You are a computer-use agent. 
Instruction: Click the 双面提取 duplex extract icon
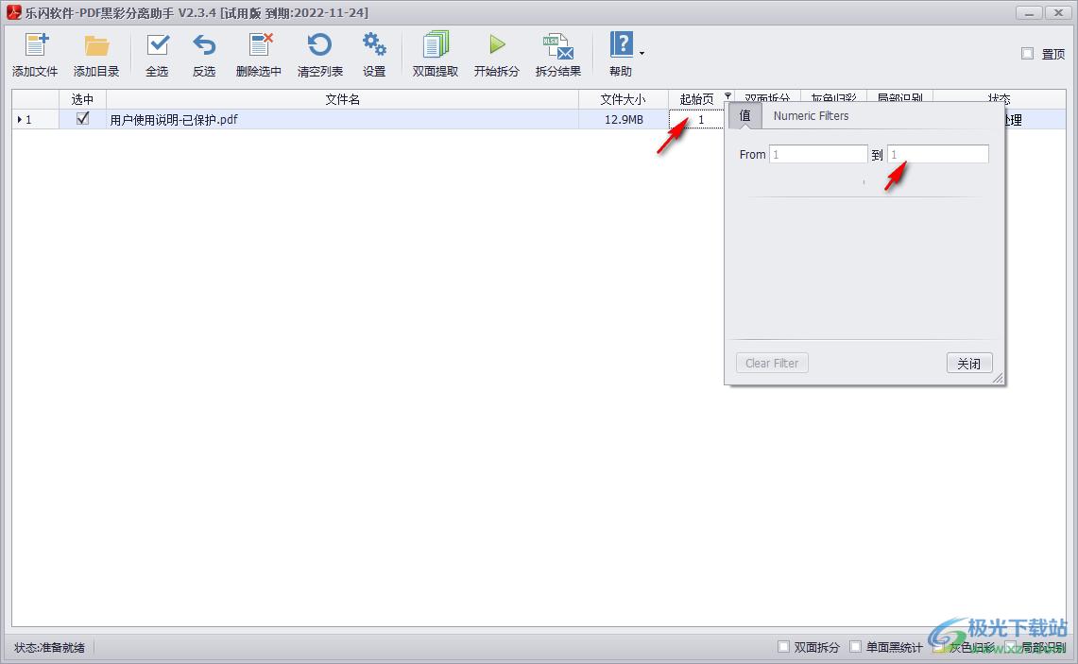[x=436, y=45]
